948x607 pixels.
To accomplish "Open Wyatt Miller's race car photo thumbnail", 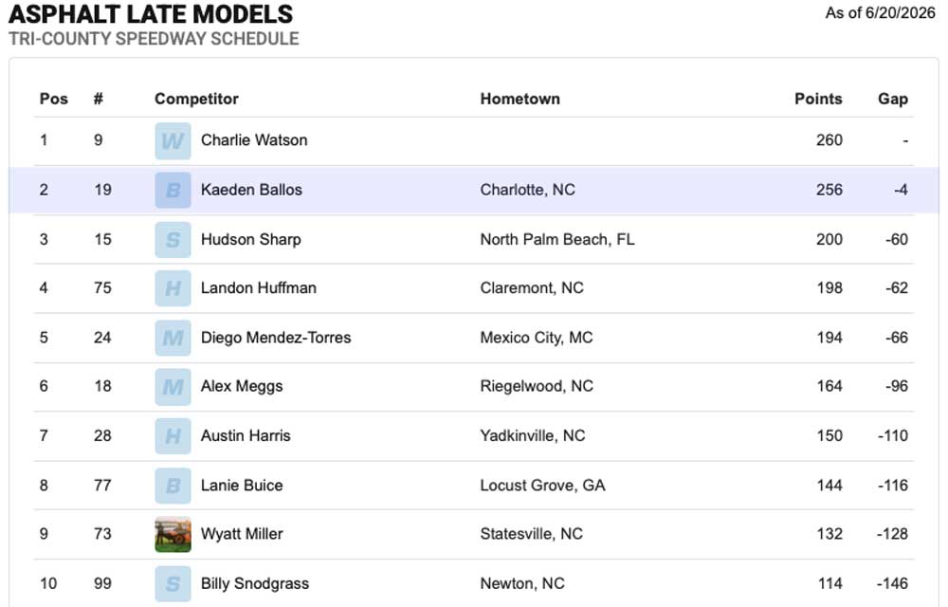I will pos(173,534).
